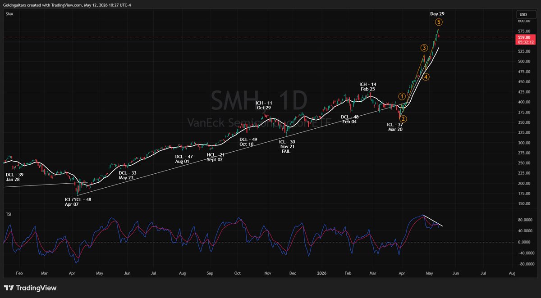Image resolution: width=541 pixels, height=298 pixels.
Task: Select the 'DCL - 47 Aug 01' annotation
Action: click(x=183, y=158)
